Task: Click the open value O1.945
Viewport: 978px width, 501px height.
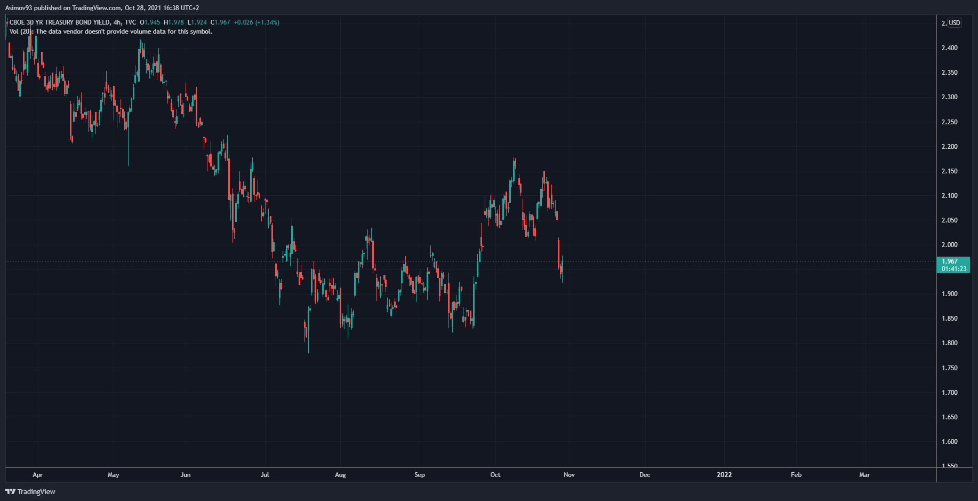Action: (x=150, y=22)
